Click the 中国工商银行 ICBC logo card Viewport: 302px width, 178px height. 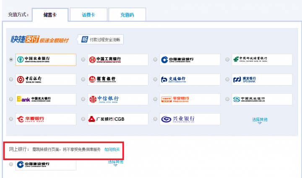118,60
